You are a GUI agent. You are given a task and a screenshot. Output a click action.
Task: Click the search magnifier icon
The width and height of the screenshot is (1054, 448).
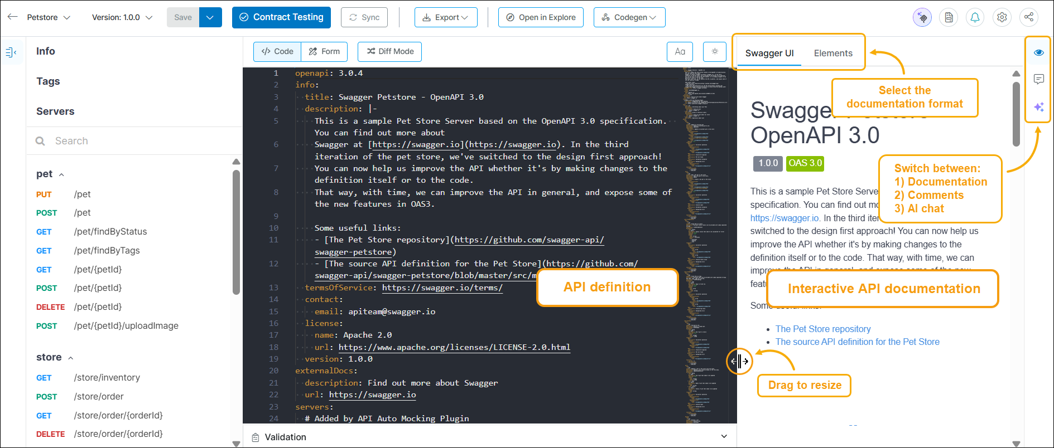point(40,141)
